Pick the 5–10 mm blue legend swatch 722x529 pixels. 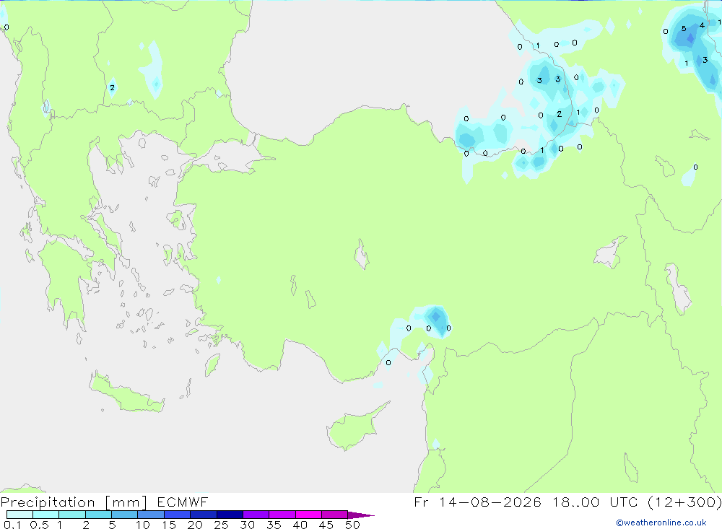124,515
